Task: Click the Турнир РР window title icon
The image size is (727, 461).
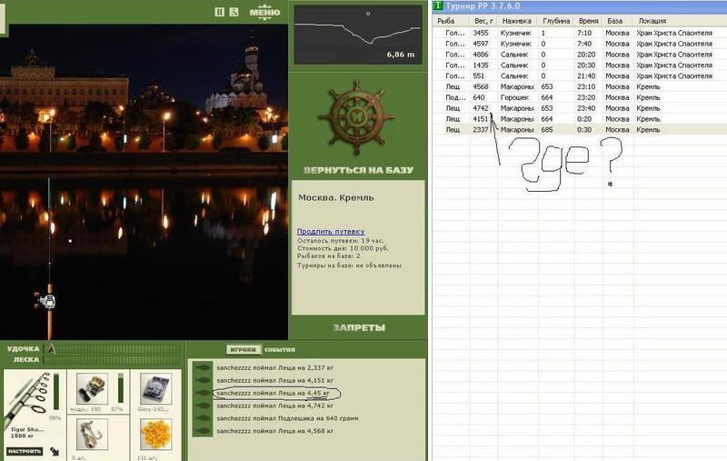Action: 438,5
